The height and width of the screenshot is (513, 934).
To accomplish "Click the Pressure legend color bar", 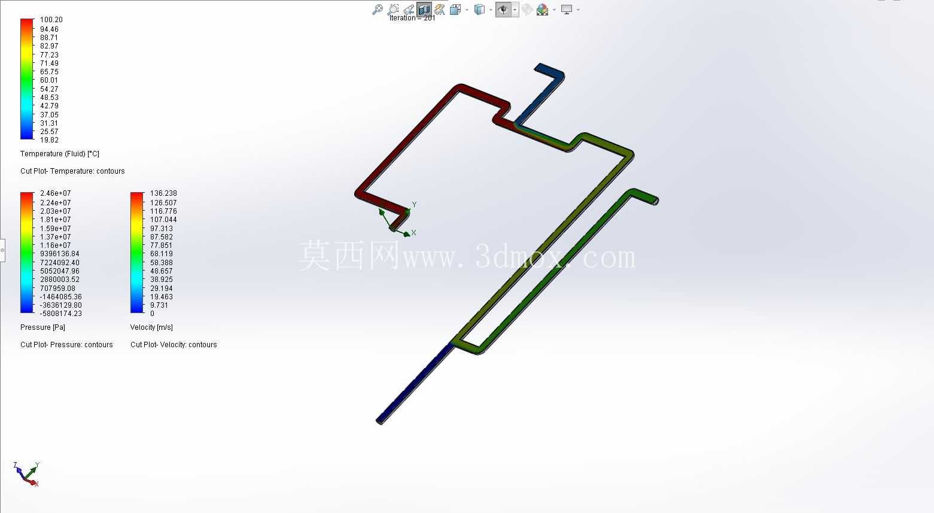I will [27, 253].
